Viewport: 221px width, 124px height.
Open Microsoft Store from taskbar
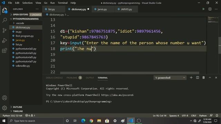107,121
